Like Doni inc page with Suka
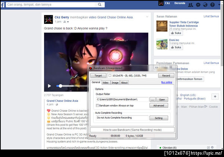The height and width of the screenshot is (157, 224). point(176,47)
